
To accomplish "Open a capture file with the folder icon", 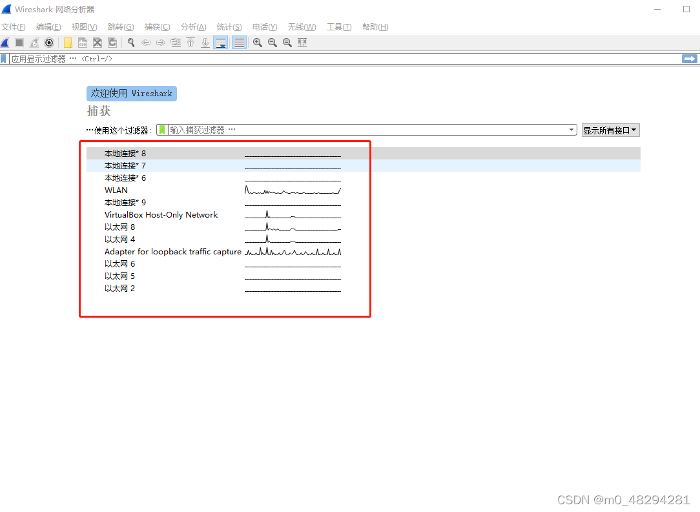I will [x=68, y=43].
